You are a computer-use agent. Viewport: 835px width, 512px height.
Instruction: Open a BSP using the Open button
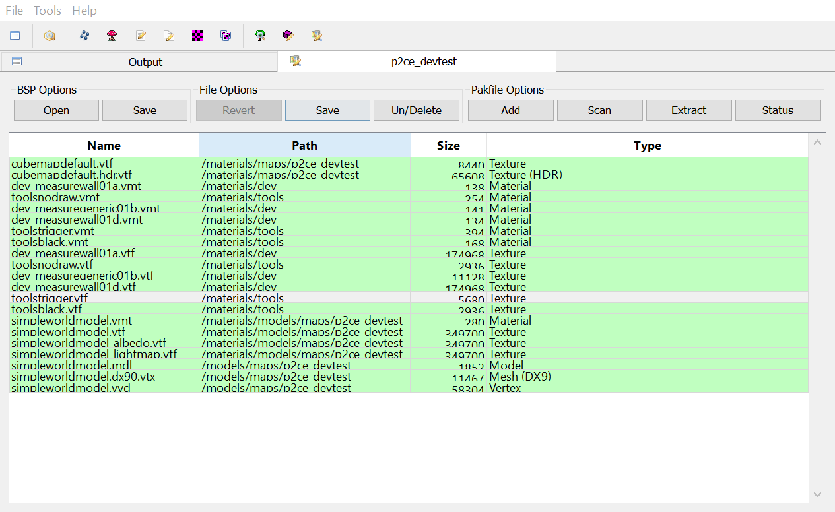56,110
